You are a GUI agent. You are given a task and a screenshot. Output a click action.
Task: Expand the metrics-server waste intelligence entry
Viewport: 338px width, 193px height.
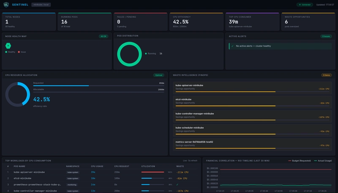pyautogui.click(x=250, y=144)
